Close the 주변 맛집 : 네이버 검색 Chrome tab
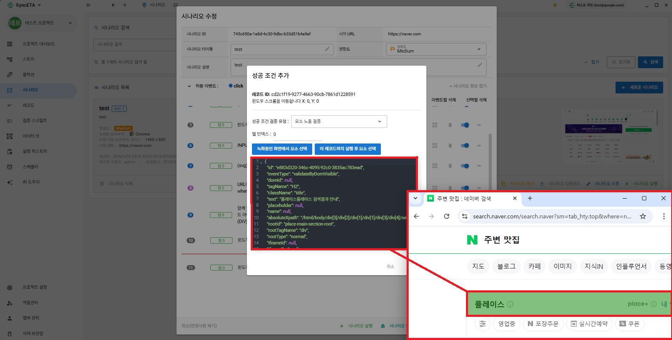This screenshot has width=672, height=340. [515, 198]
